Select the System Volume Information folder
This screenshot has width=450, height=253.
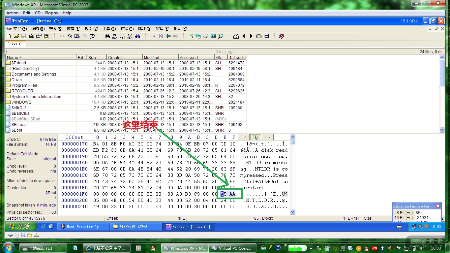click(x=126, y=97)
